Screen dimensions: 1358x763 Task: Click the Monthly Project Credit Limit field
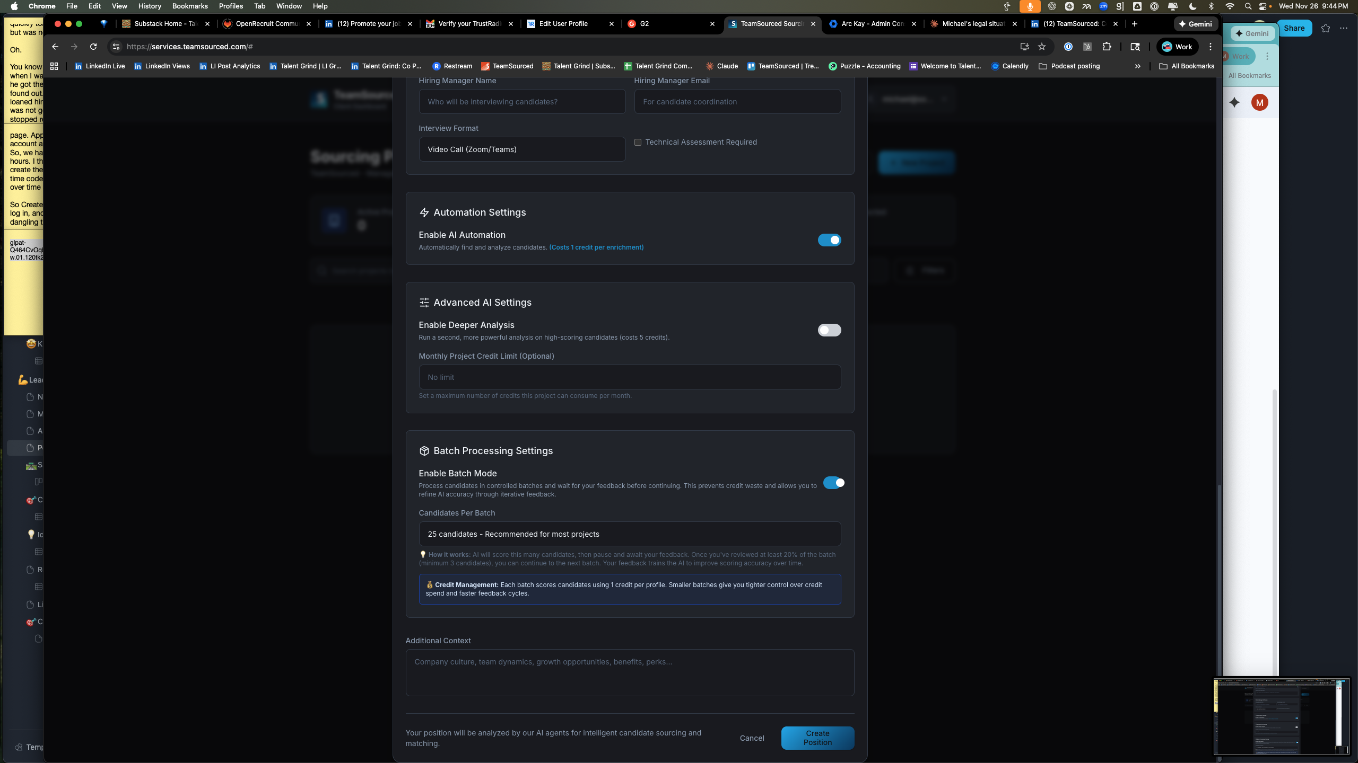(630, 377)
